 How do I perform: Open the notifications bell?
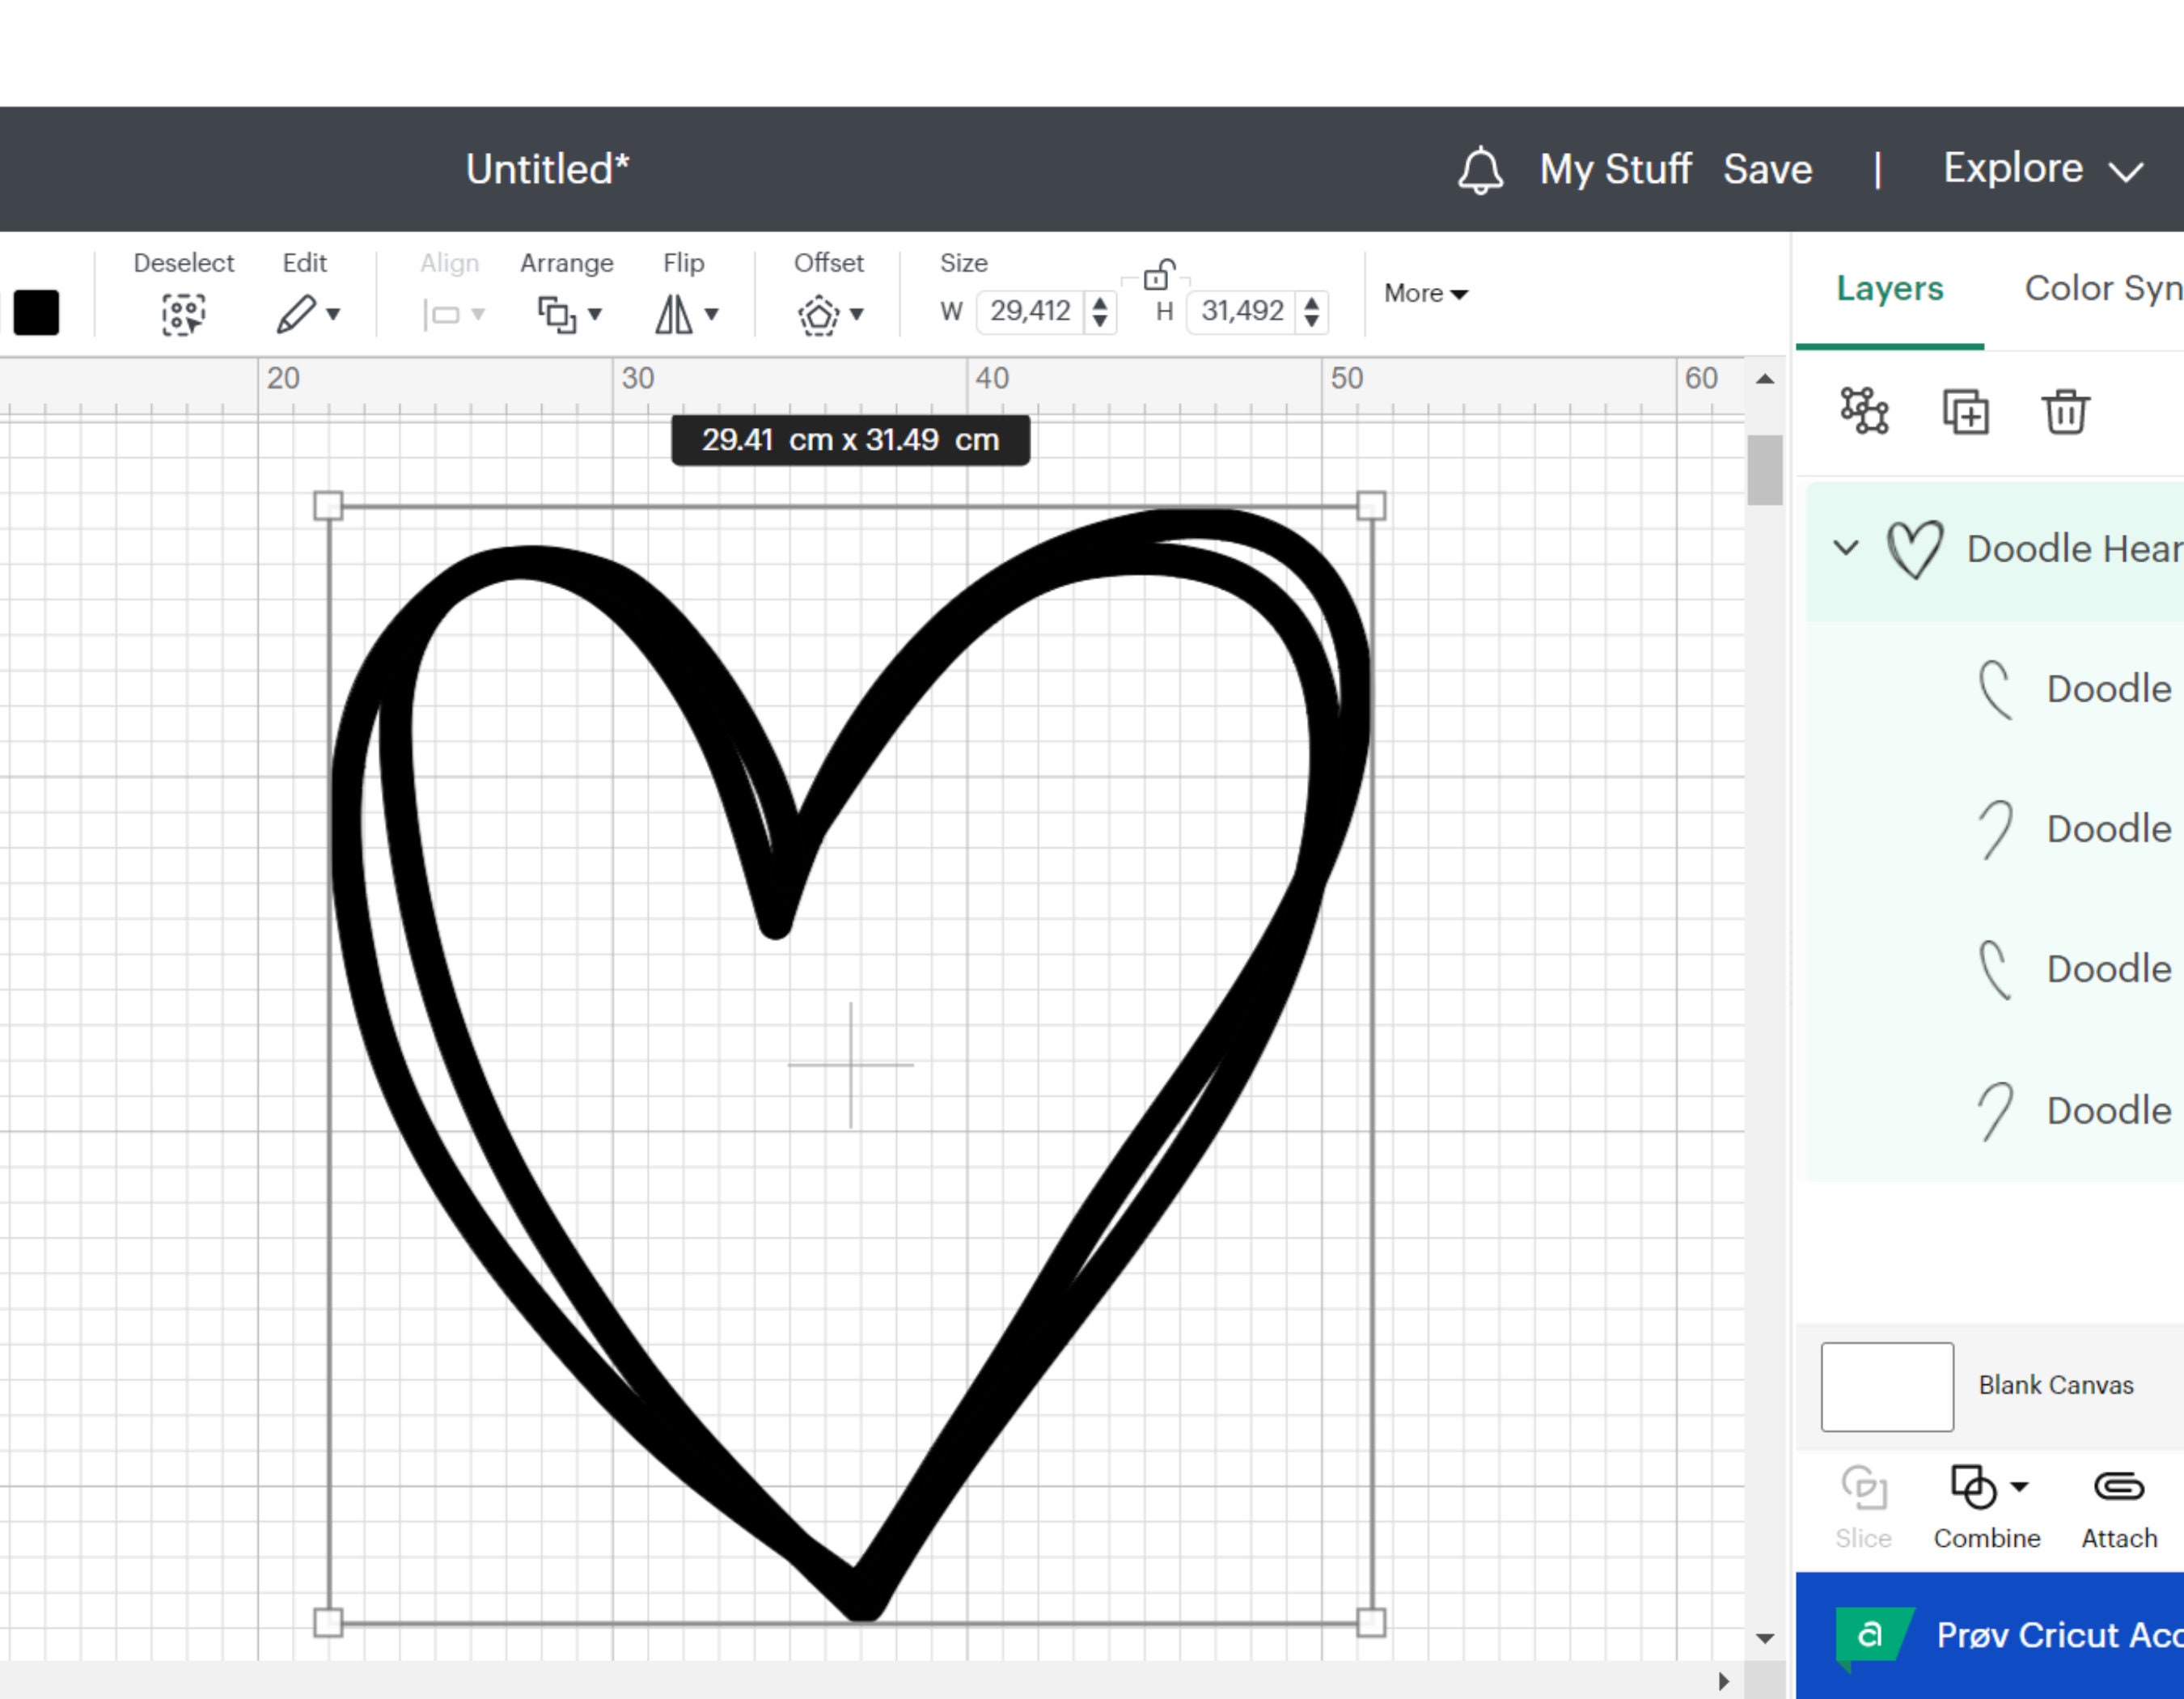(x=1481, y=168)
